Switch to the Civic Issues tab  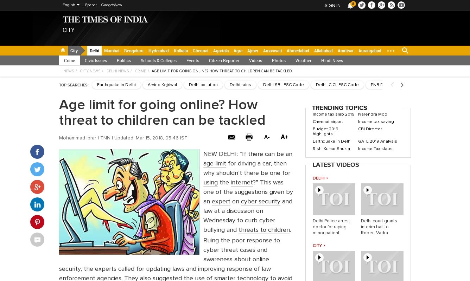tap(96, 61)
